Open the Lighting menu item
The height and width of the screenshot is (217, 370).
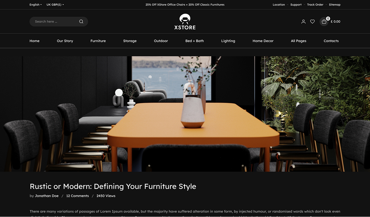228,41
